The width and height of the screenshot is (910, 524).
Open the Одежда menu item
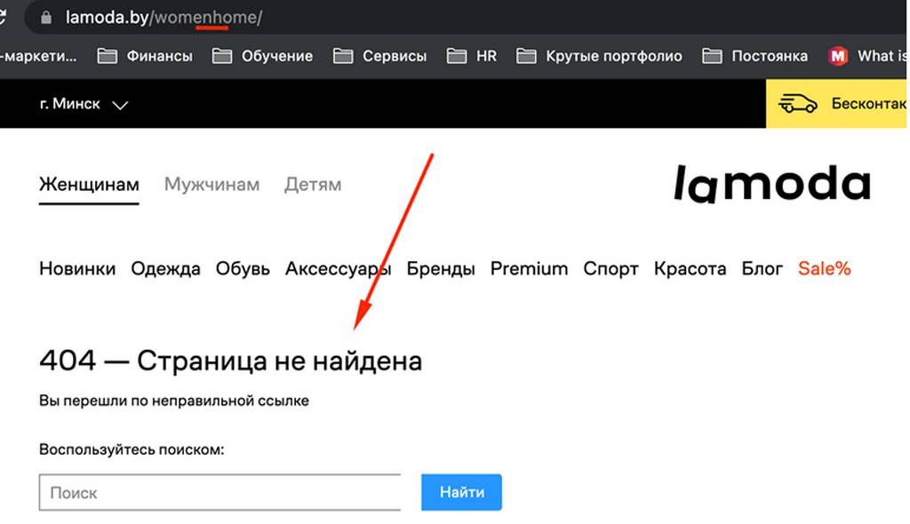(165, 269)
